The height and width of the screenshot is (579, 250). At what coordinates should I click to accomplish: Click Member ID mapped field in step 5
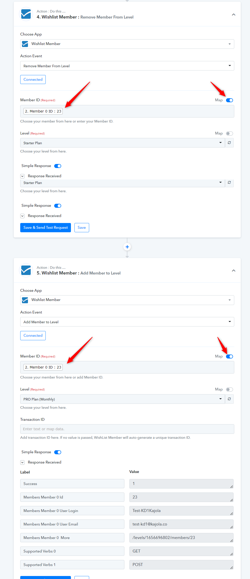(127, 367)
